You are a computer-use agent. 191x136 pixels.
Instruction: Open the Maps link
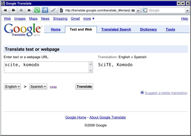point(33,19)
